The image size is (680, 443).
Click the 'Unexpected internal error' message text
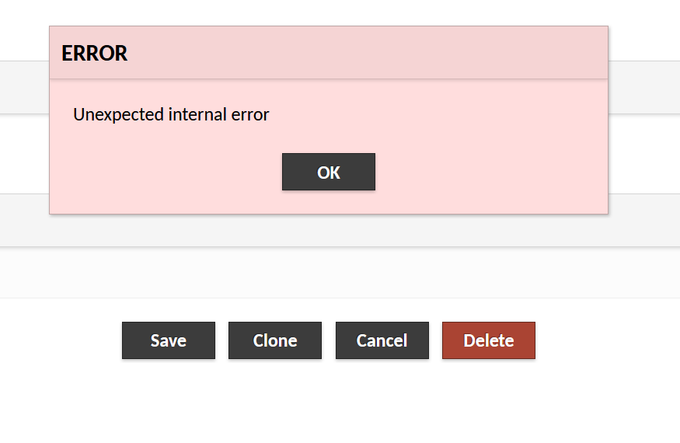(x=171, y=115)
